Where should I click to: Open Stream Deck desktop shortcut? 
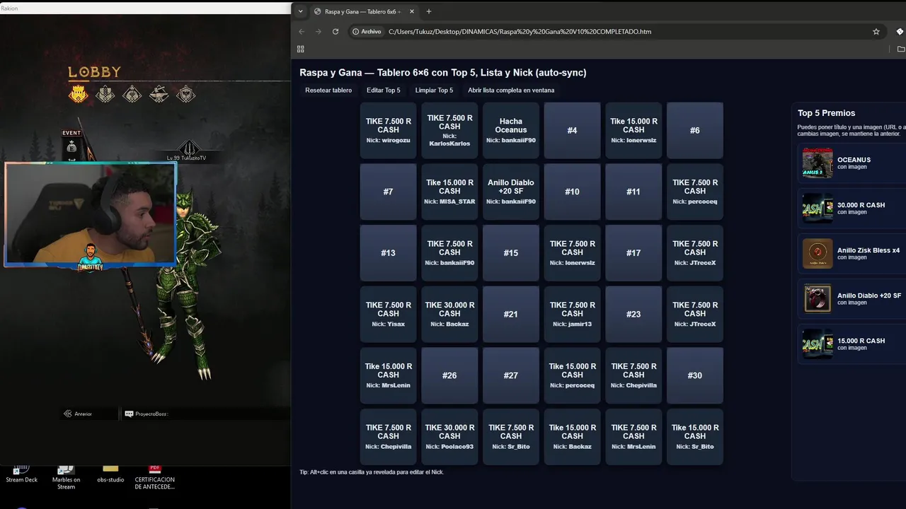pyautogui.click(x=21, y=474)
